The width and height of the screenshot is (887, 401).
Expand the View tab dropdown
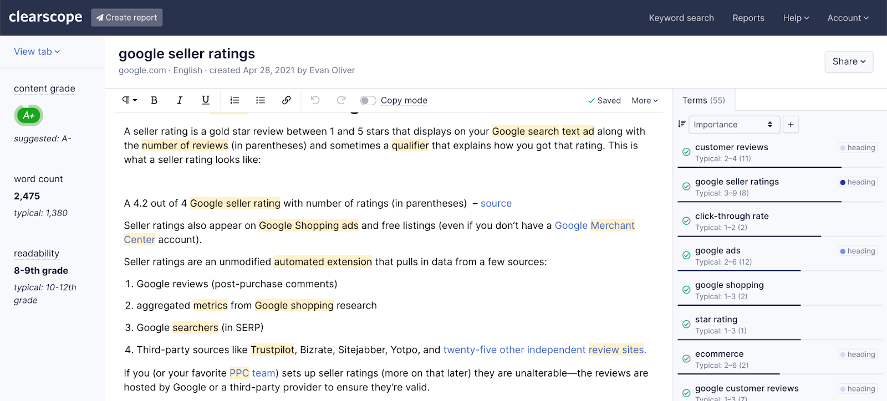[x=37, y=52]
